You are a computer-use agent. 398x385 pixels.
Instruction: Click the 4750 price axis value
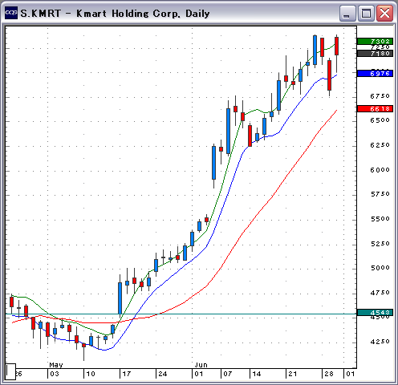pyautogui.click(x=380, y=293)
